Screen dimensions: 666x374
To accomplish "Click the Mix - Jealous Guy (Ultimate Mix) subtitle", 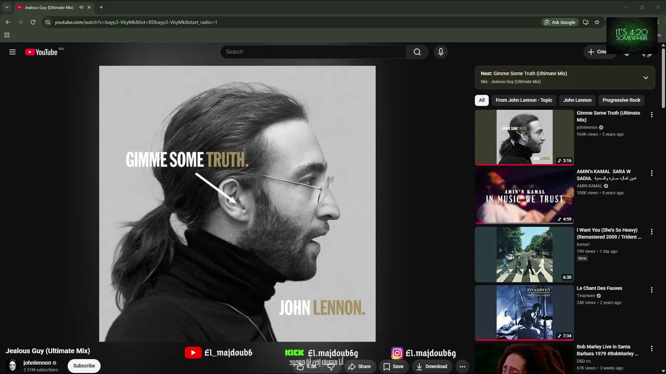I will (510, 82).
